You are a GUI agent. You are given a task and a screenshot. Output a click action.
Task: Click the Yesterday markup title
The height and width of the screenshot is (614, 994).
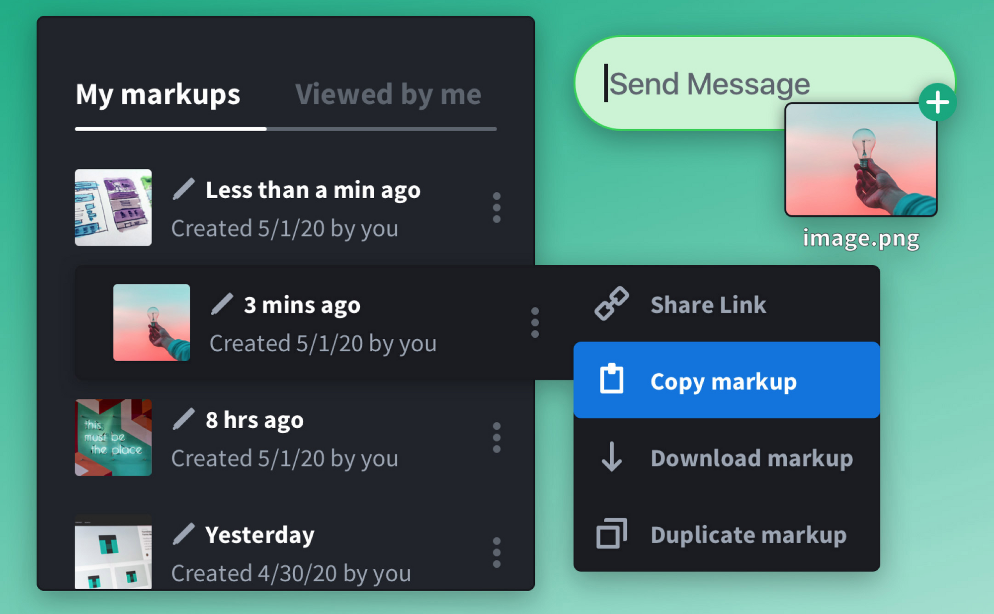260,535
